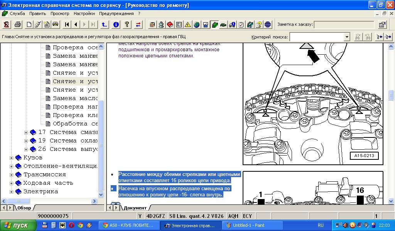This screenshot has height=231, width=395.
Task: Click the document pane vertical scrollbar thumb
Action: 391,94
